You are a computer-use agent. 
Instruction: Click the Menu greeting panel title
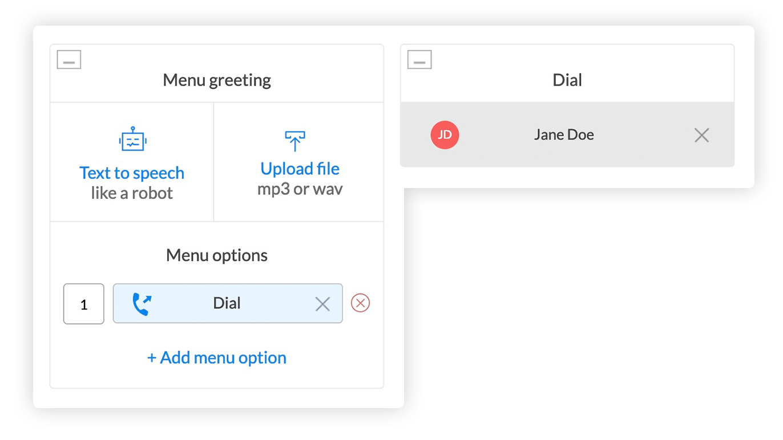(217, 80)
